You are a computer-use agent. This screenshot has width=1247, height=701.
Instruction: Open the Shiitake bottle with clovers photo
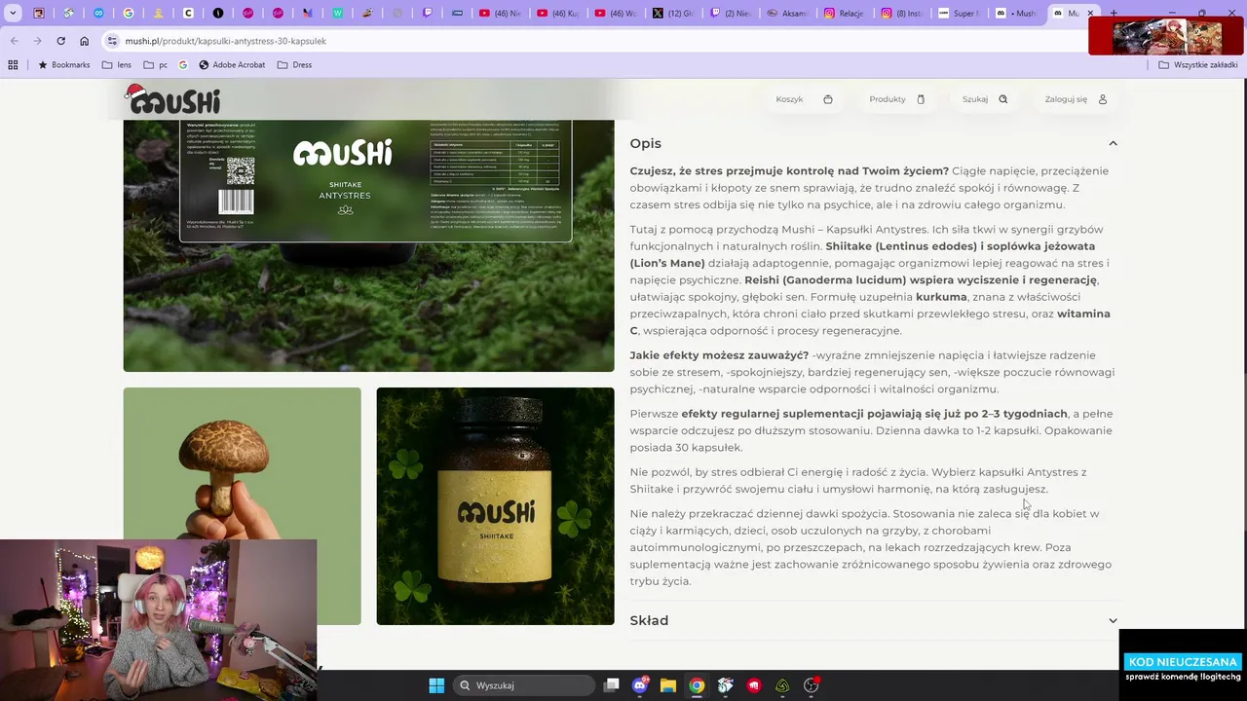click(495, 506)
